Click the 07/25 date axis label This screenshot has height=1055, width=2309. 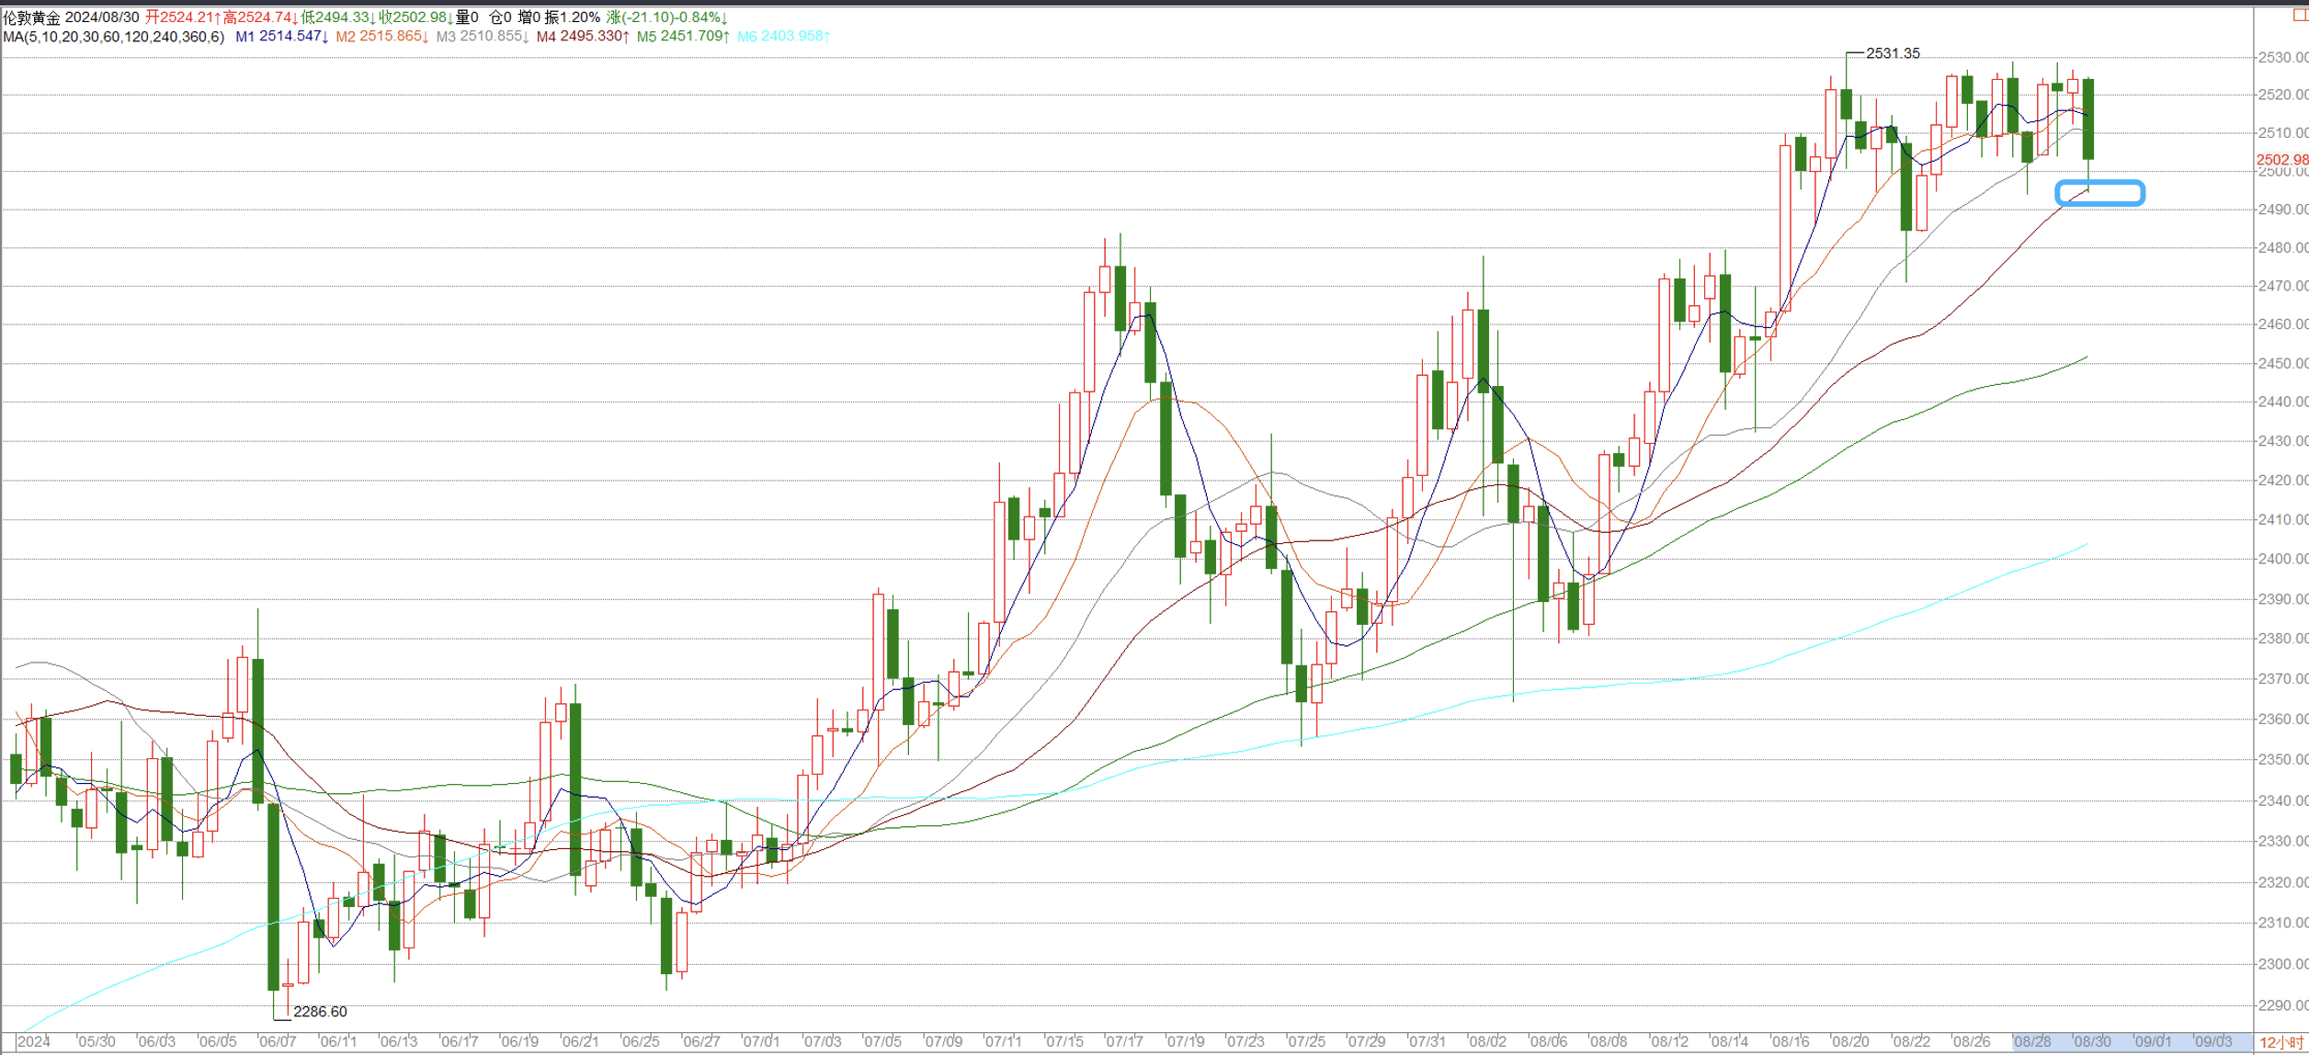tap(1305, 1041)
